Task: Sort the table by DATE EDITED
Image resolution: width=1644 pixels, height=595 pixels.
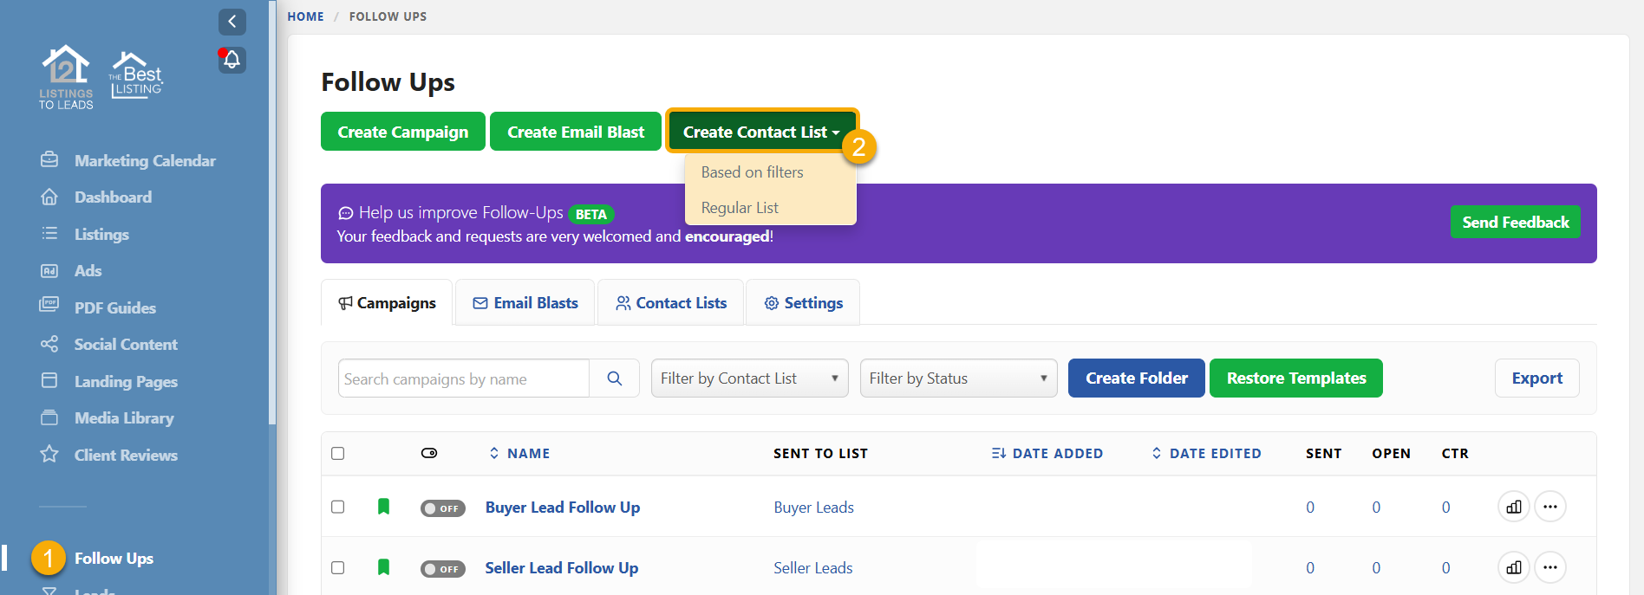Action: [1206, 453]
